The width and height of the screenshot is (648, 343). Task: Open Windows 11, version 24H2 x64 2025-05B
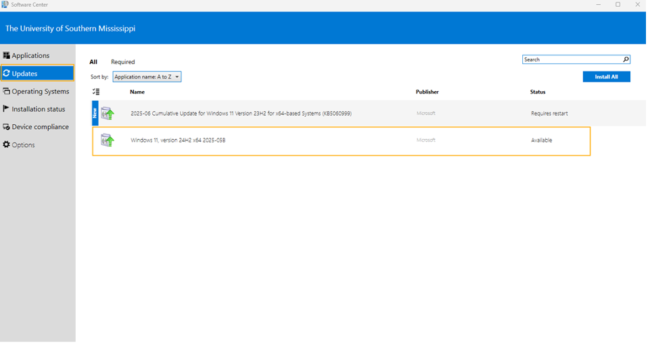(x=178, y=140)
